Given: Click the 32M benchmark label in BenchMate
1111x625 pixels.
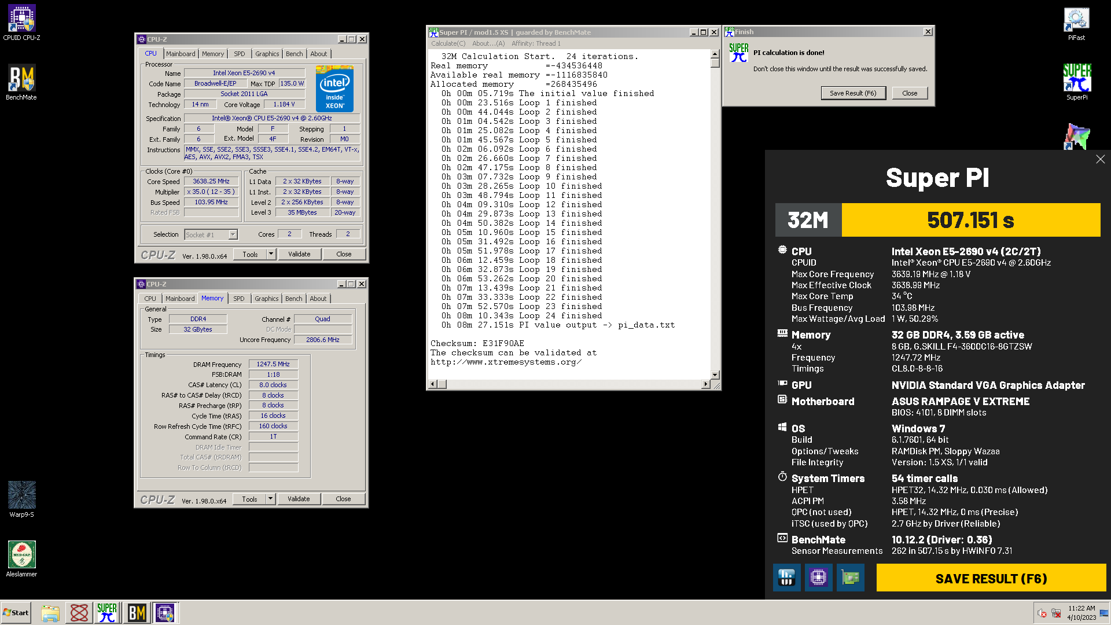Looking at the screenshot, I should 808,220.
